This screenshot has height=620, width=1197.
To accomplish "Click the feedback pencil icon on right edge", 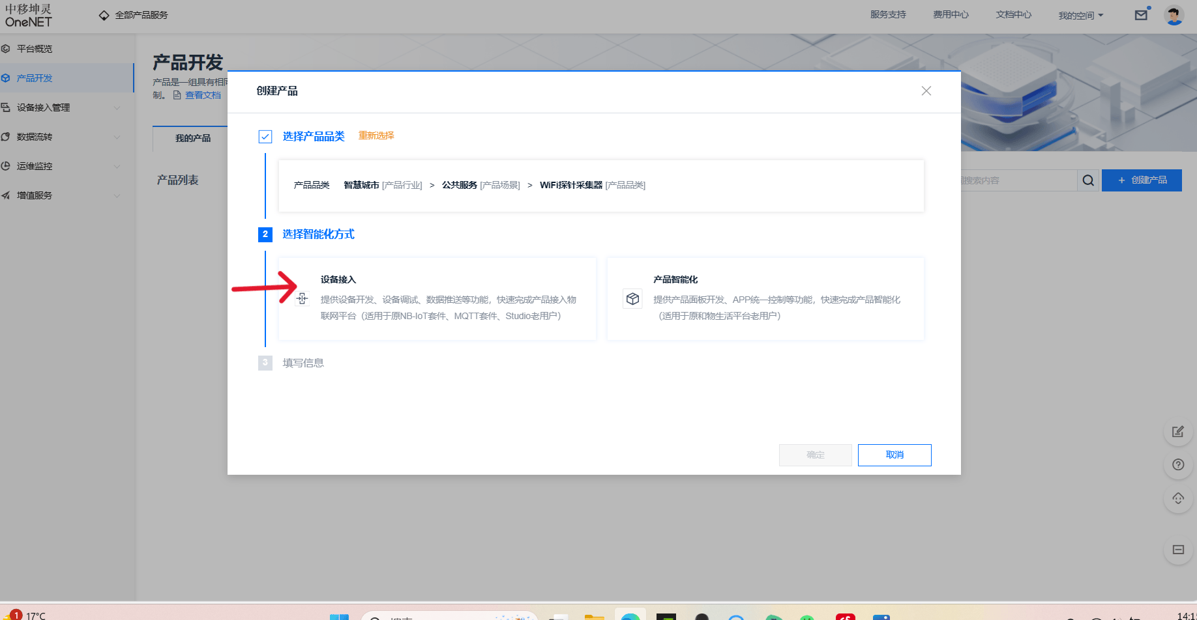I will [x=1178, y=431].
